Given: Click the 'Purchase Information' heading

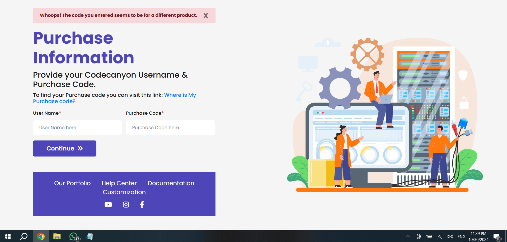Looking at the screenshot, I should coord(84,48).
